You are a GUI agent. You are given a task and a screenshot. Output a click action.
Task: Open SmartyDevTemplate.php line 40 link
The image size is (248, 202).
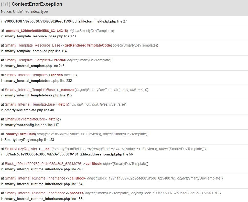24,110
